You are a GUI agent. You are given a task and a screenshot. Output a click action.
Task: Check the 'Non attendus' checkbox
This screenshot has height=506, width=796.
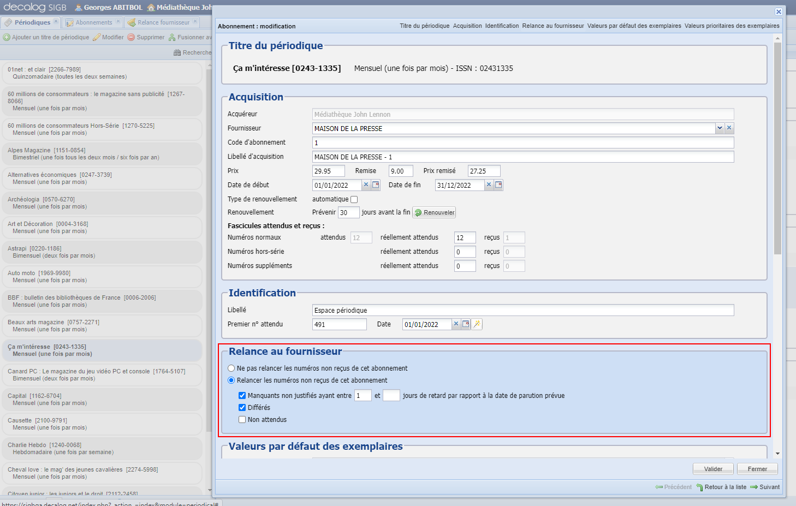coord(242,420)
